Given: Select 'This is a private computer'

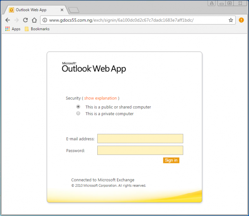Looking at the screenshot, I should point(78,113).
